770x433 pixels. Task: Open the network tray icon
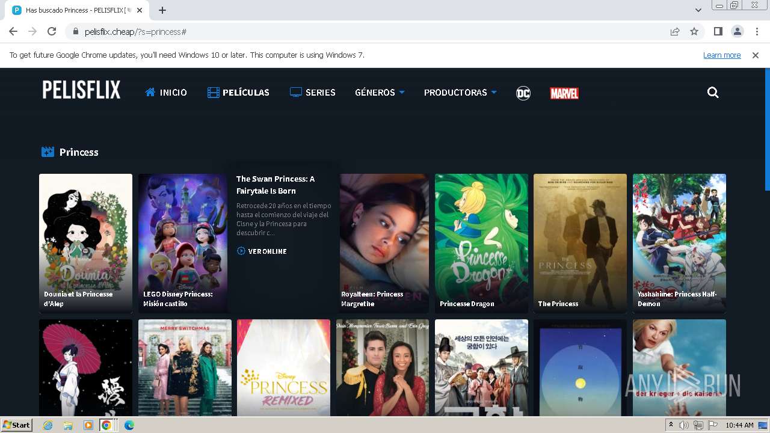[698, 425]
